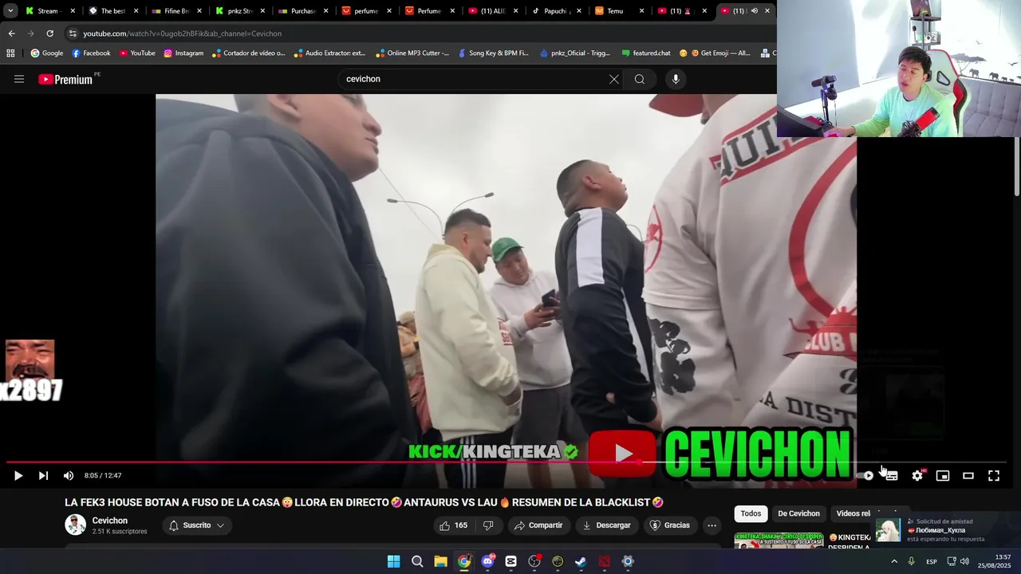Open the Cevichon channel name link
This screenshot has width=1021, height=574.
pyautogui.click(x=110, y=521)
